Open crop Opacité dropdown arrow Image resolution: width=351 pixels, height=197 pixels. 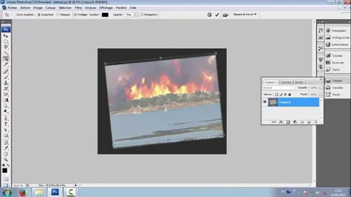click(x=135, y=15)
